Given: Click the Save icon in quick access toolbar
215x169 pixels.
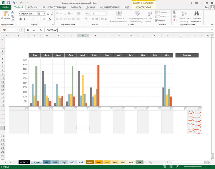Looking at the screenshot, I should coord(8,2).
